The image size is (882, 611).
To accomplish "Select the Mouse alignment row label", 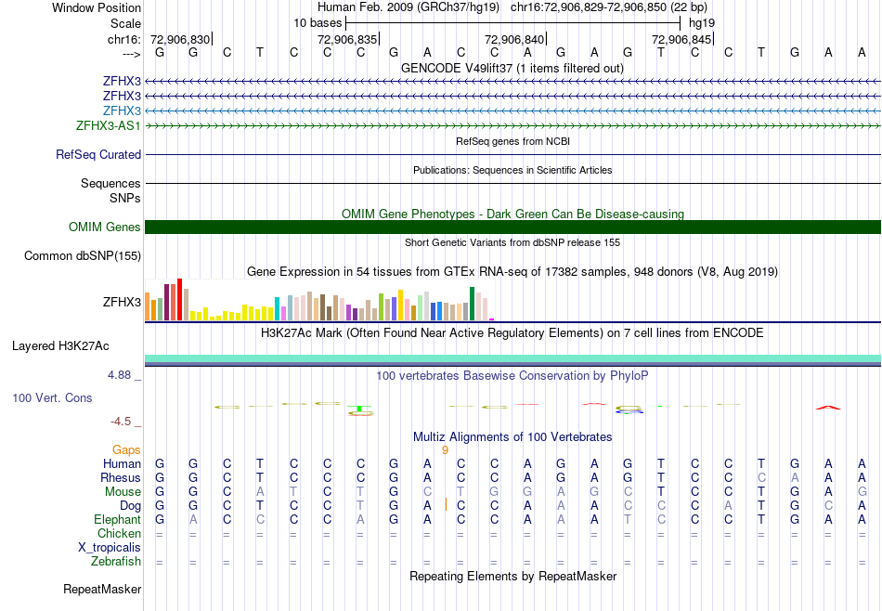I will pos(123,492).
